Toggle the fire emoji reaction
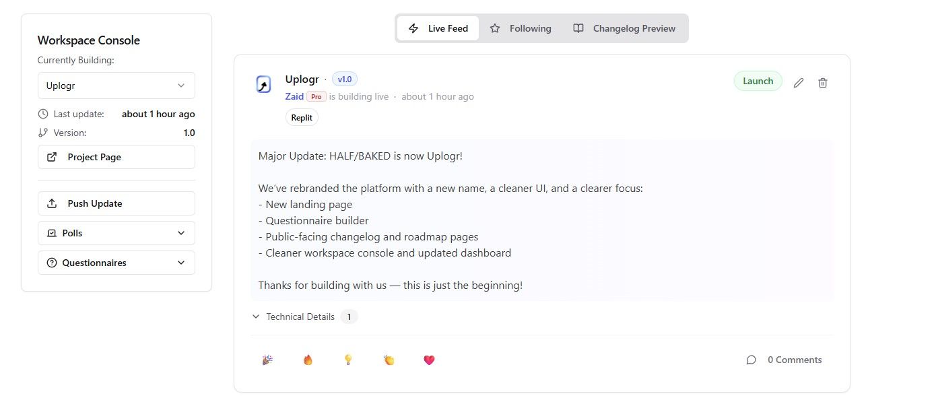The width and height of the screenshot is (936, 398). pyautogui.click(x=308, y=360)
